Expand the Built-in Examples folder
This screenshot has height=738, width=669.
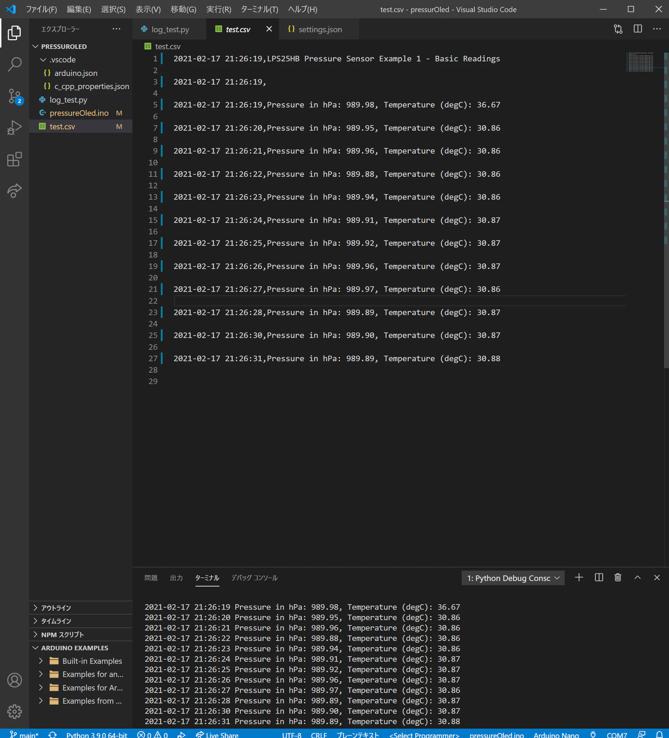80,661
